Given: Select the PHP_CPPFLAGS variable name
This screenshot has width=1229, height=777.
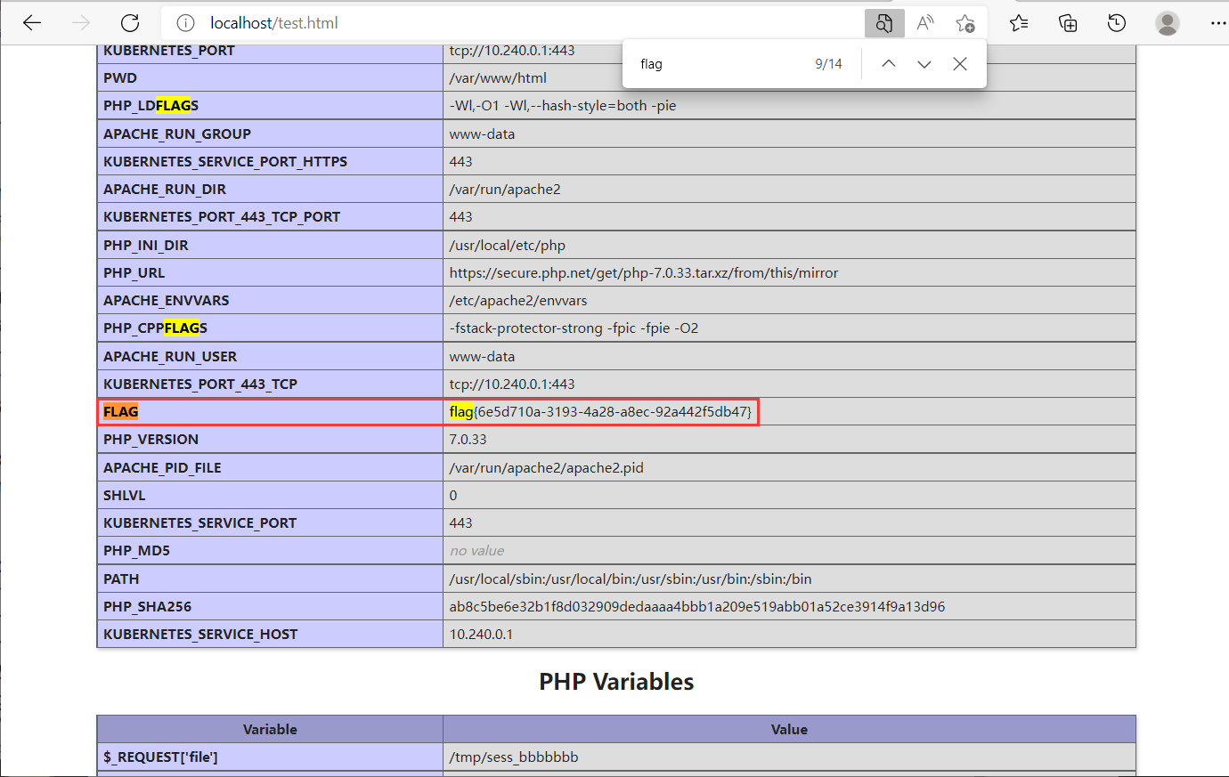Looking at the screenshot, I should tap(155, 328).
